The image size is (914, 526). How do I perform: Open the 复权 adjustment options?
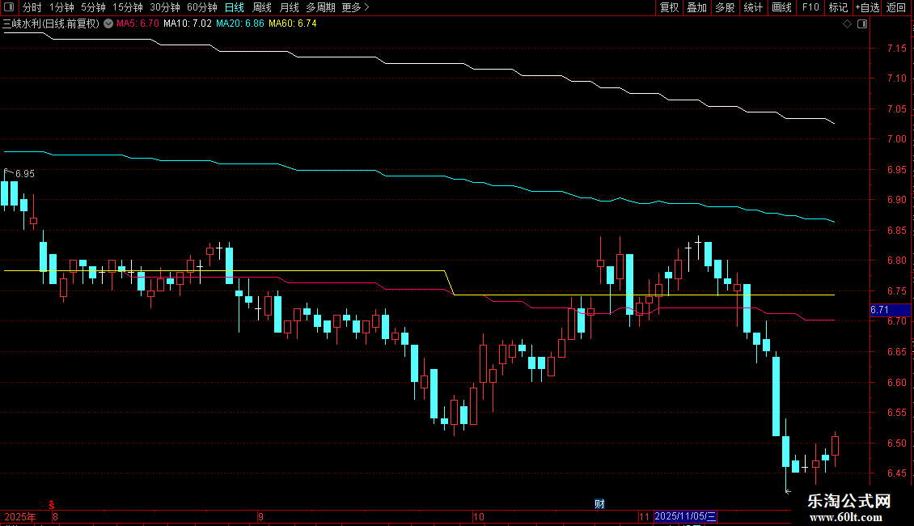669,7
